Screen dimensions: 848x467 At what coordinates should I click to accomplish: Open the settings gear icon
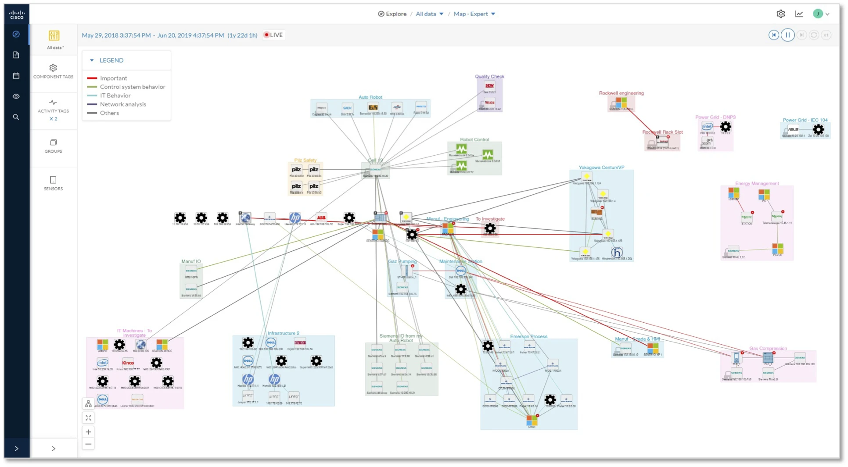coord(780,14)
